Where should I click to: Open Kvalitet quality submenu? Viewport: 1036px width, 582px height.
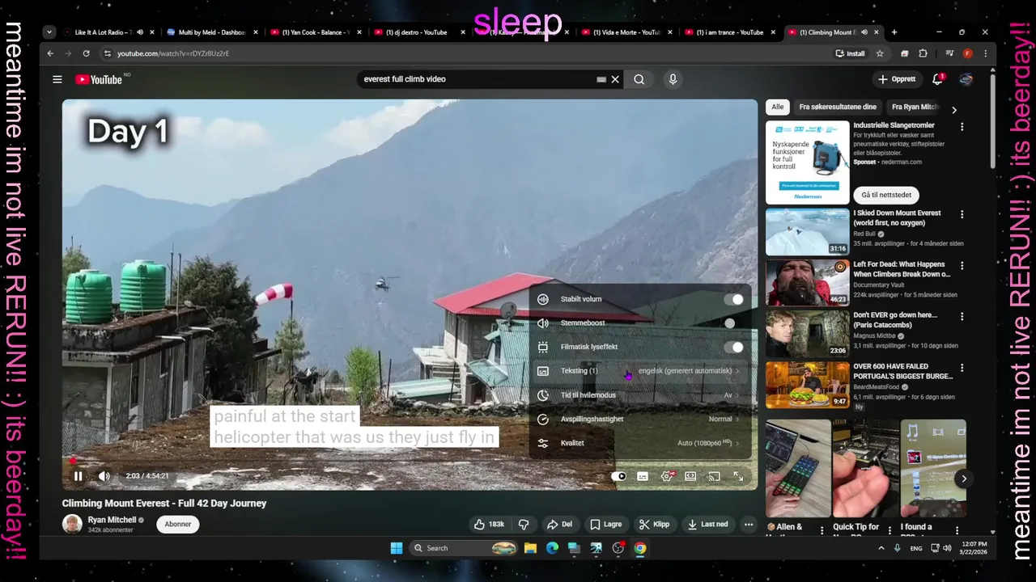point(639,443)
